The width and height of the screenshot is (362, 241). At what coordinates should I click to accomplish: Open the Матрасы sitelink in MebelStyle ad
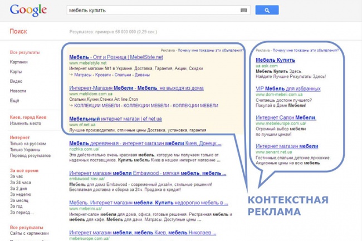(x=82, y=75)
